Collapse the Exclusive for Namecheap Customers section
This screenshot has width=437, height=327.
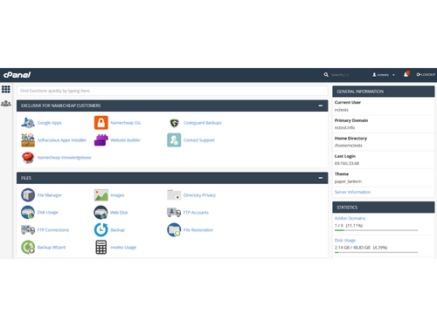tap(321, 106)
